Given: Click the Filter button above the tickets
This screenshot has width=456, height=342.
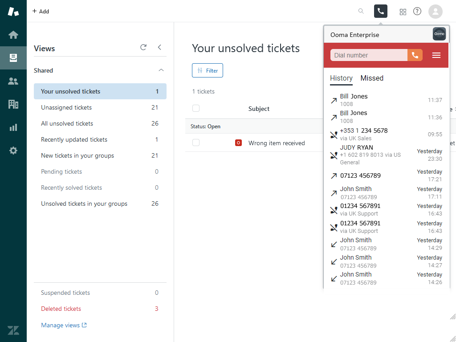Looking at the screenshot, I should (x=207, y=70).
